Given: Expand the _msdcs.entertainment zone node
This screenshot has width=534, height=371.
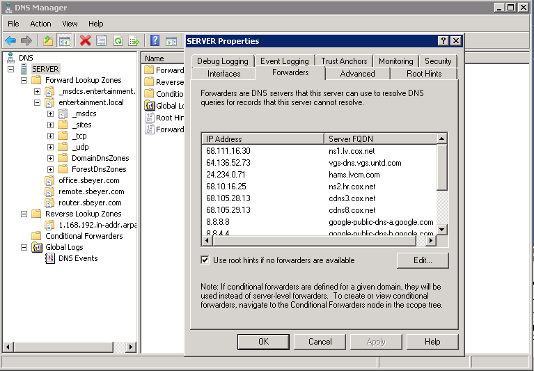Looking at the screenshot, I should point(38,91).
